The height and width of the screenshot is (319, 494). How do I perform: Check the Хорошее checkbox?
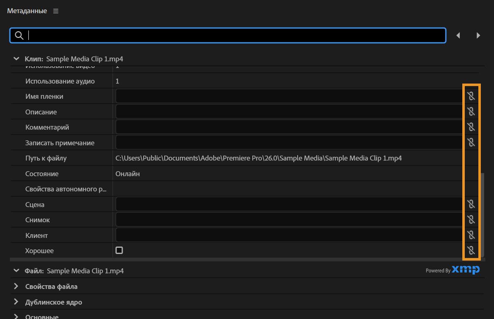pos(119,250)
